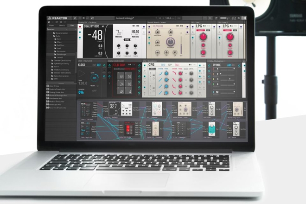Click the first gray Level knob on CFG
This screenshot has height=204, width=306.
tap(191, 73)
